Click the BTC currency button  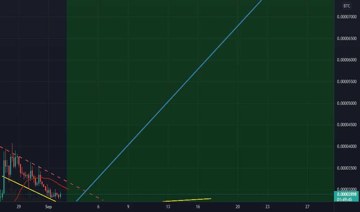pos(347,6)
